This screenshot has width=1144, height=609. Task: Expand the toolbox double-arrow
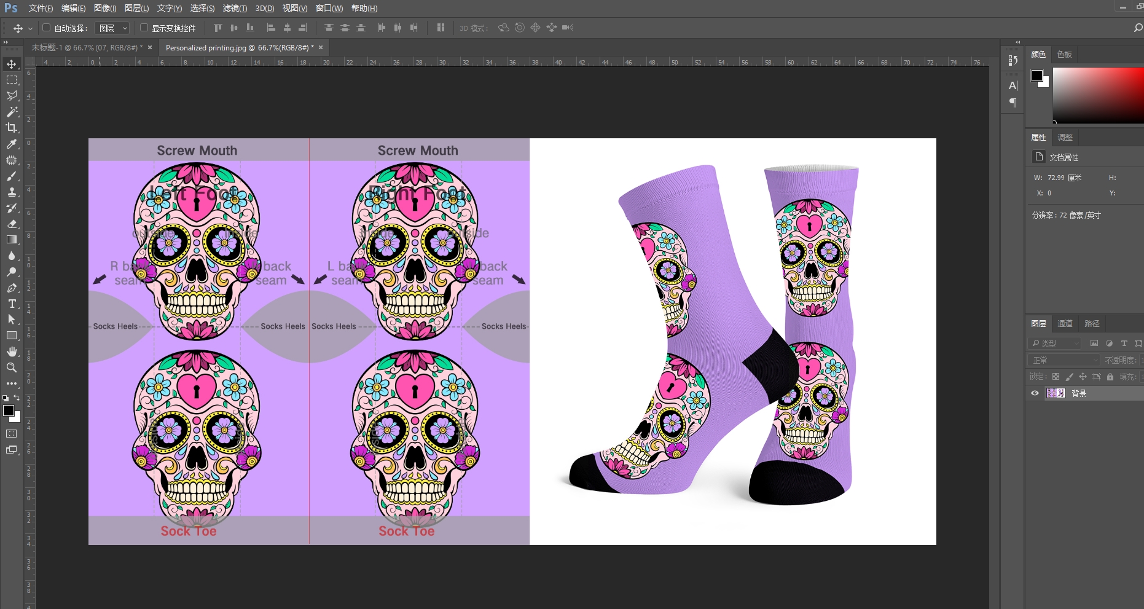pyautogui.click(x=6, y=42)
